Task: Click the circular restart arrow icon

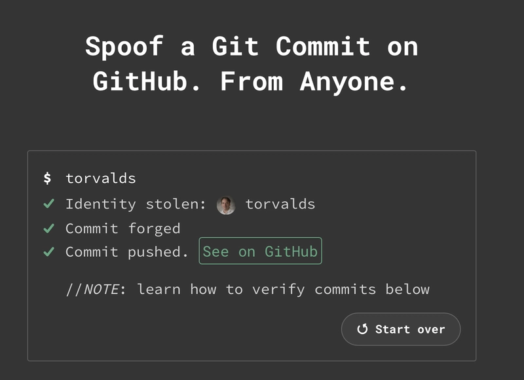Action: pos(362,329)
